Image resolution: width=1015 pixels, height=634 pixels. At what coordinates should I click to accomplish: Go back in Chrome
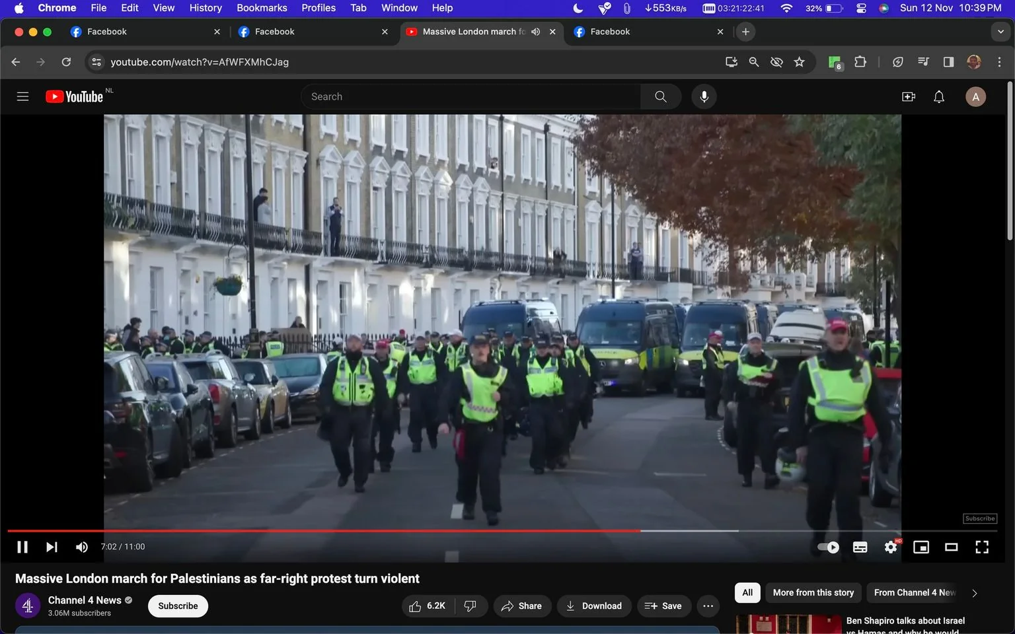pos(16,61)
